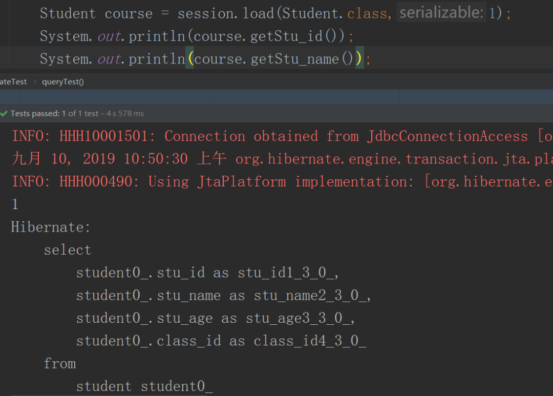Select queryTest() in the breadcrumb bar
The image size is (553, 396).
(x=63, y=82)
